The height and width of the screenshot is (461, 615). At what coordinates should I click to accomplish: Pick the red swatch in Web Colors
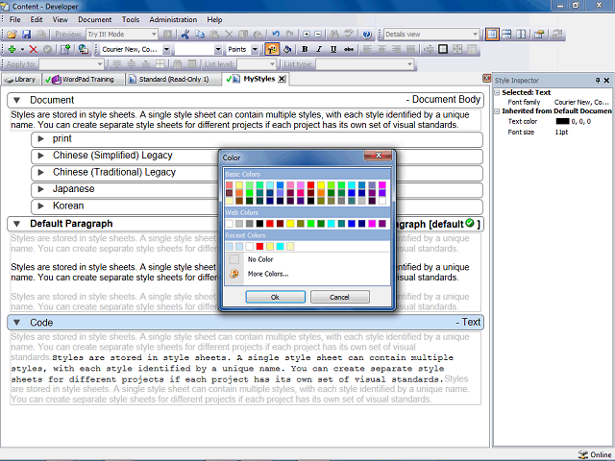click(270, 224)
